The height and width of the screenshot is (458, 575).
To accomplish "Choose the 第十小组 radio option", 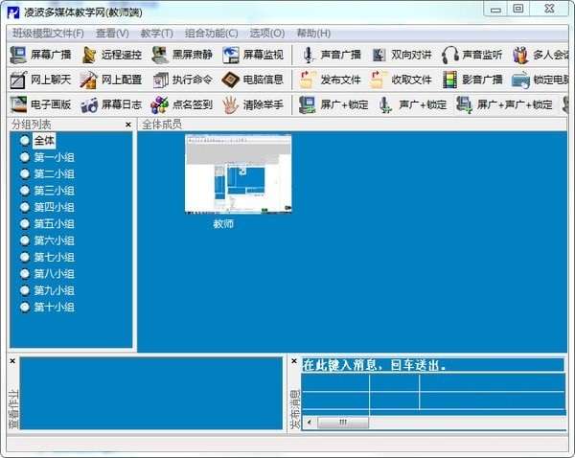I will [x=26, y=308].
